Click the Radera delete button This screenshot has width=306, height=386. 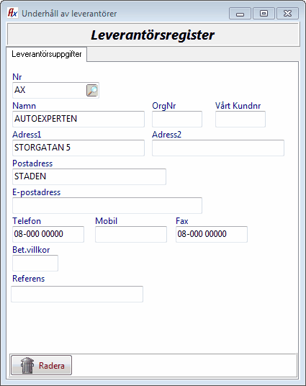pyautogui.click(x=41, y=365)
